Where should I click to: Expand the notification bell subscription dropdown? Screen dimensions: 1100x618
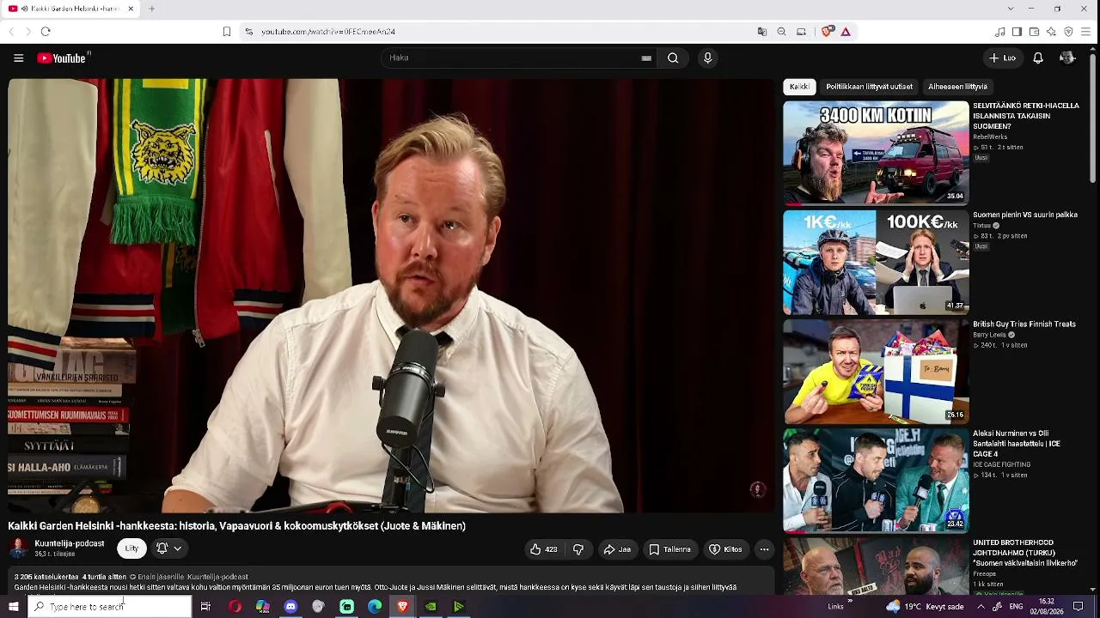[168, 548]
